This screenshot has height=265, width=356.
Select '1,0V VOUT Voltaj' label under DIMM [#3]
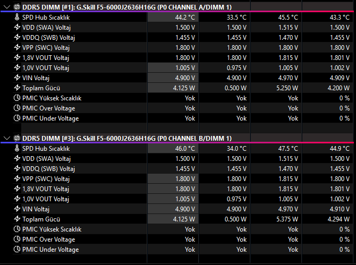point(46,199)
